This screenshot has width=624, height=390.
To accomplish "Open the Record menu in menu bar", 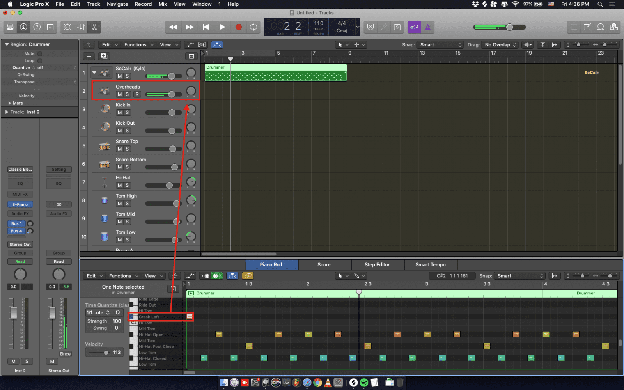I will point(143,4).
